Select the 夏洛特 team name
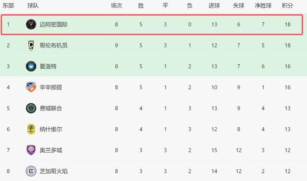The width and height of the screenshot is (307, 181). click(48, 66)
